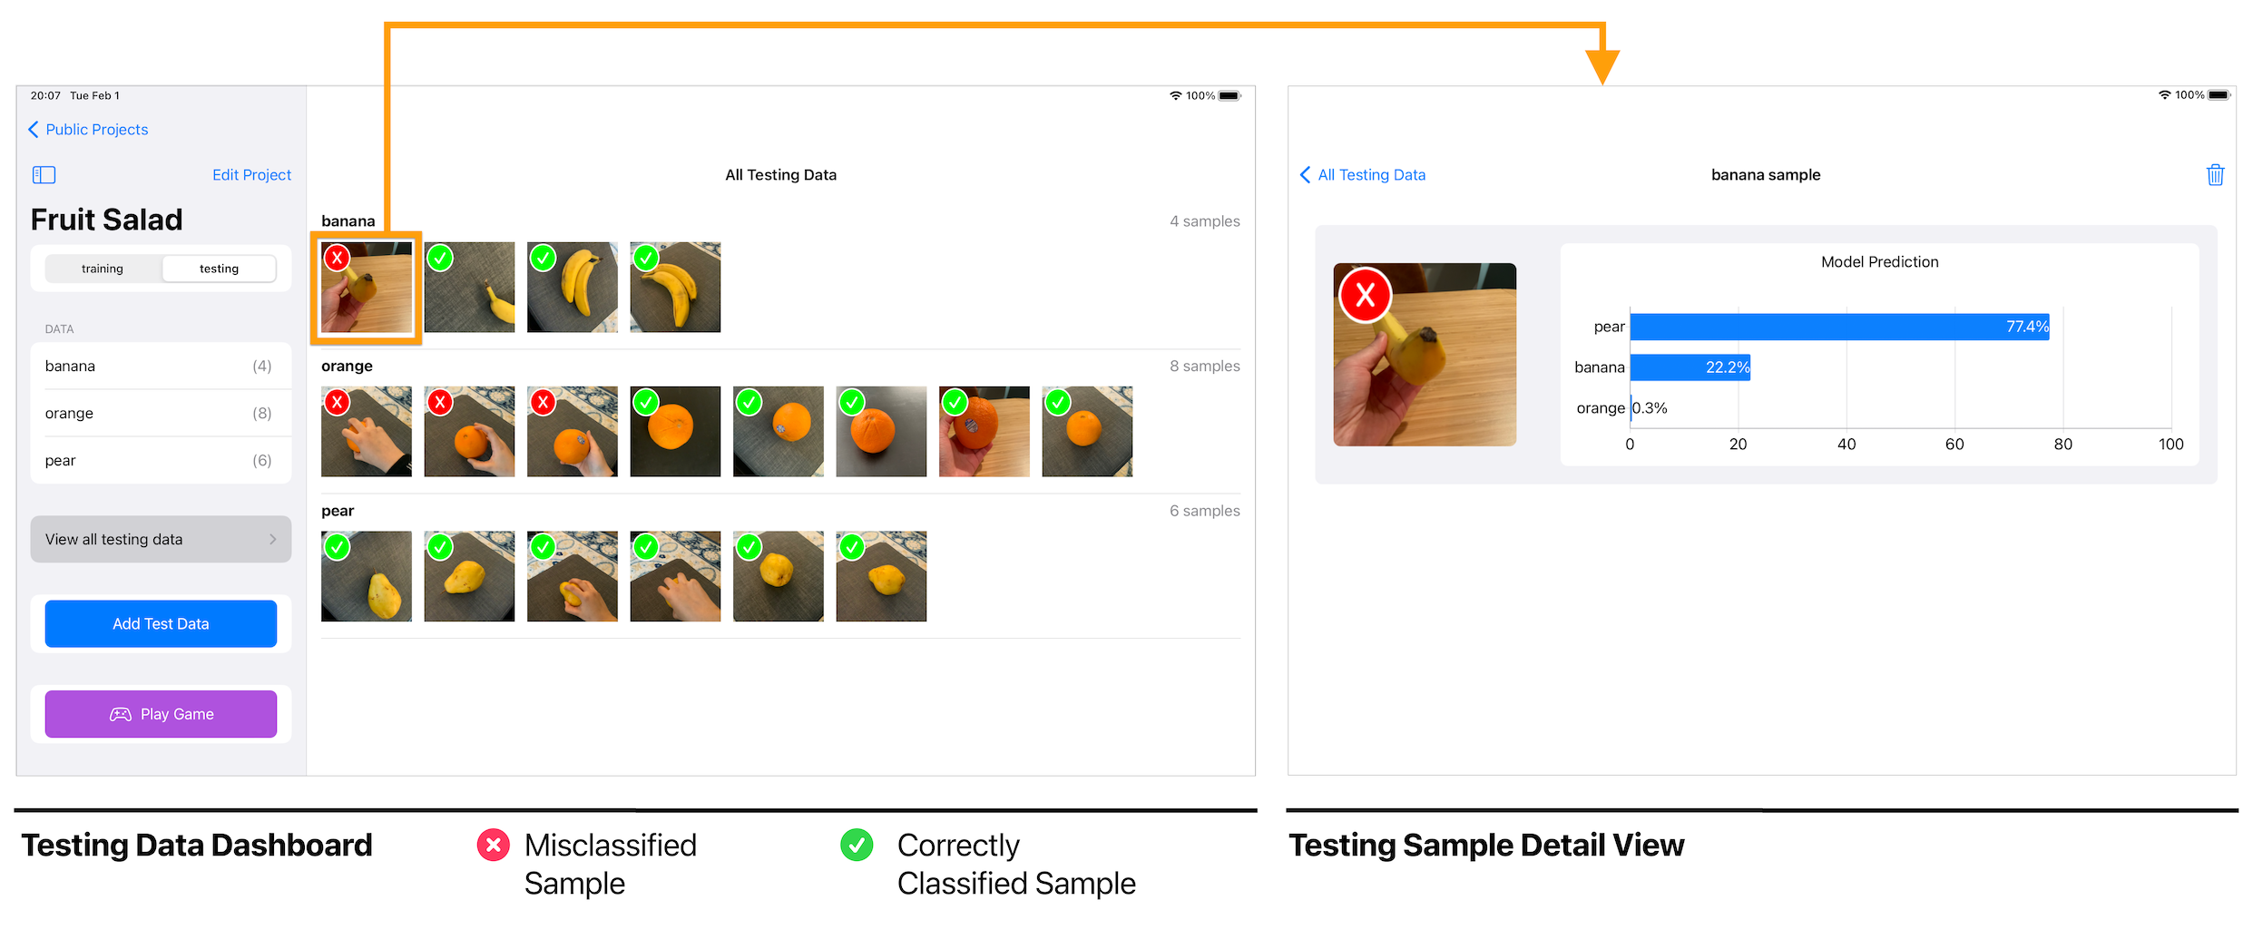Click large red X on banana sample photo
2253x949 pixels.
(1365, 295)
